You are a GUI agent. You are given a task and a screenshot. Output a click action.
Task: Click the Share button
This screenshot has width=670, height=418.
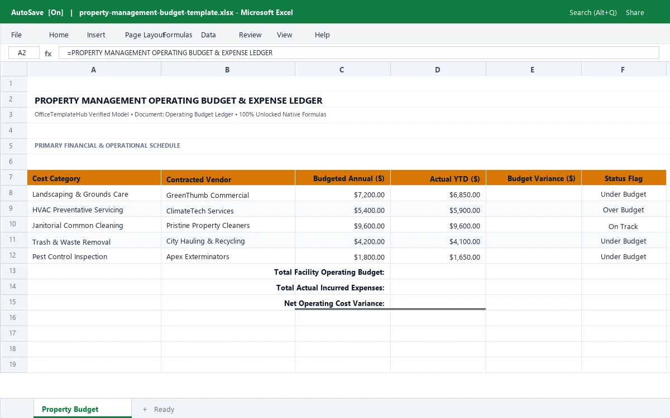click(635, 12)
